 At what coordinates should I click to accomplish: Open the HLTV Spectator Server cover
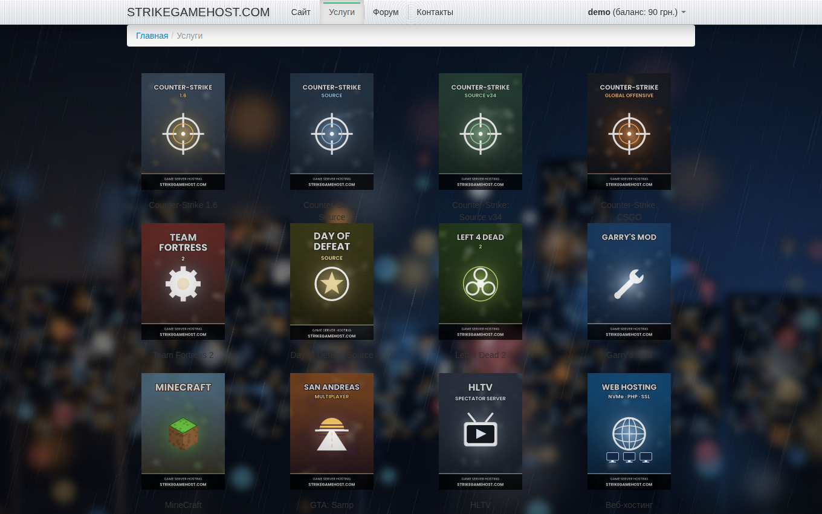point(481,431)
